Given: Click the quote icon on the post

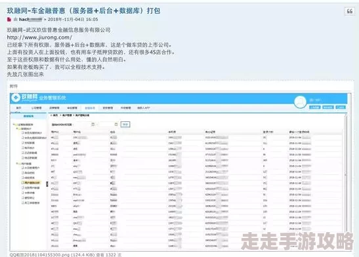Looking at the screenshot, I should point(350,11).
